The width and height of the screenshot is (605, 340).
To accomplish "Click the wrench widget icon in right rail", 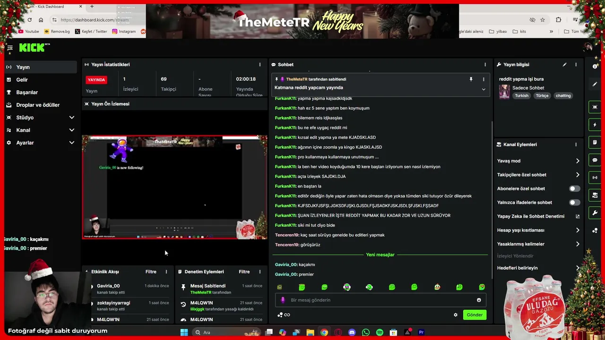I will 595,213.
